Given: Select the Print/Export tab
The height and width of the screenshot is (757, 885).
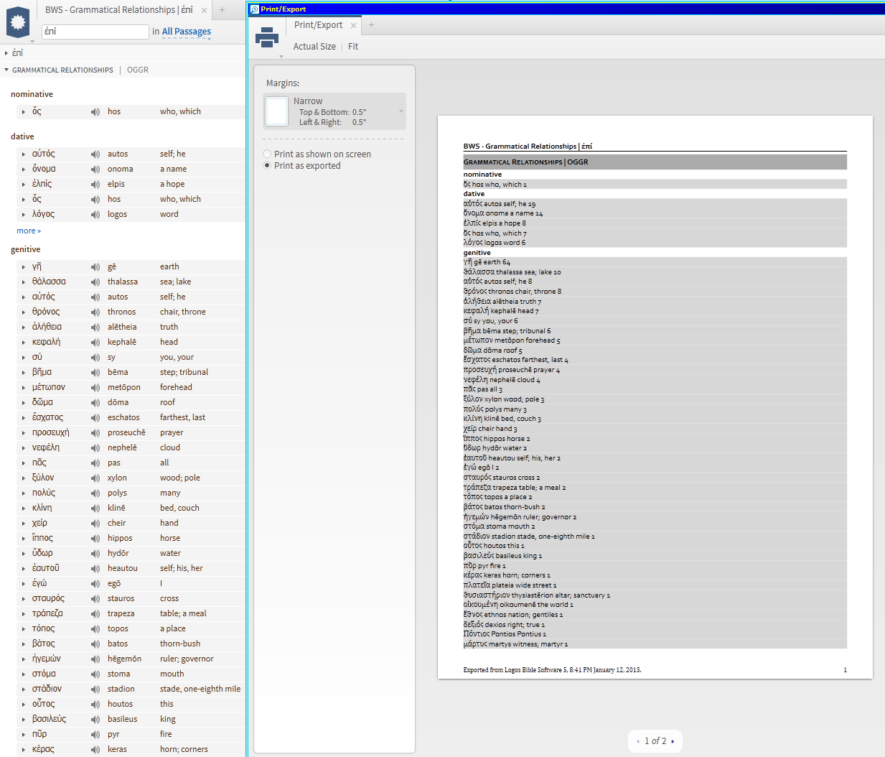Looking at the screenshot, I should pyautogui.click(x=318, y=25).
